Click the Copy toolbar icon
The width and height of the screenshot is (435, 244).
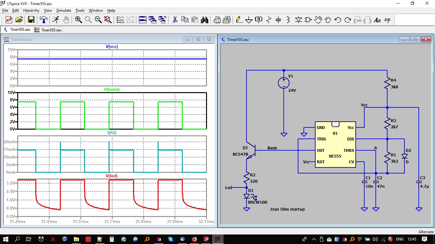point(185,20)
